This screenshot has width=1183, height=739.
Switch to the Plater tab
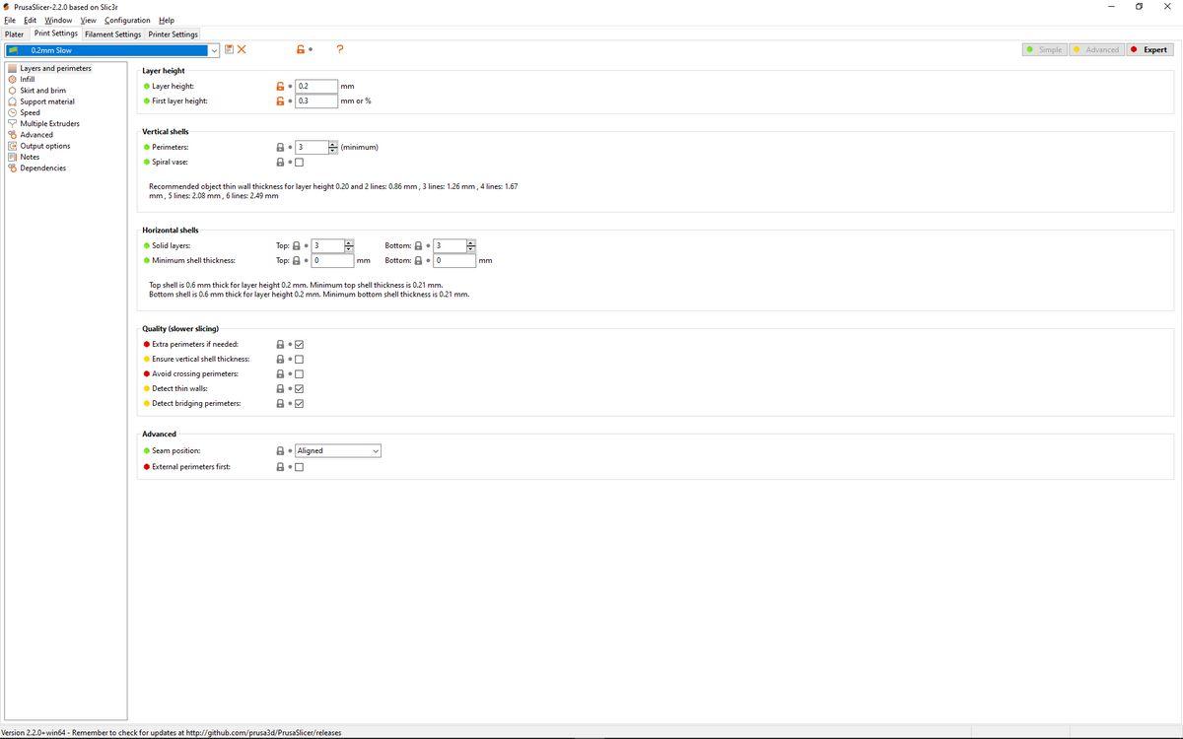pos(14,34)
